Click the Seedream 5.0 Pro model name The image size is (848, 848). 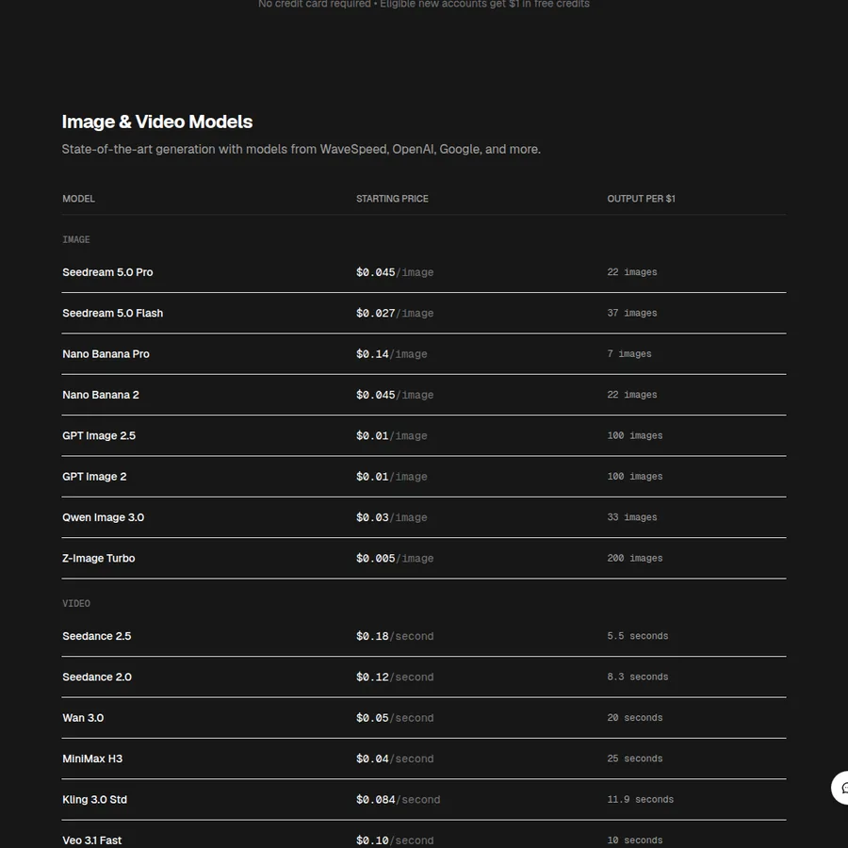107,272
